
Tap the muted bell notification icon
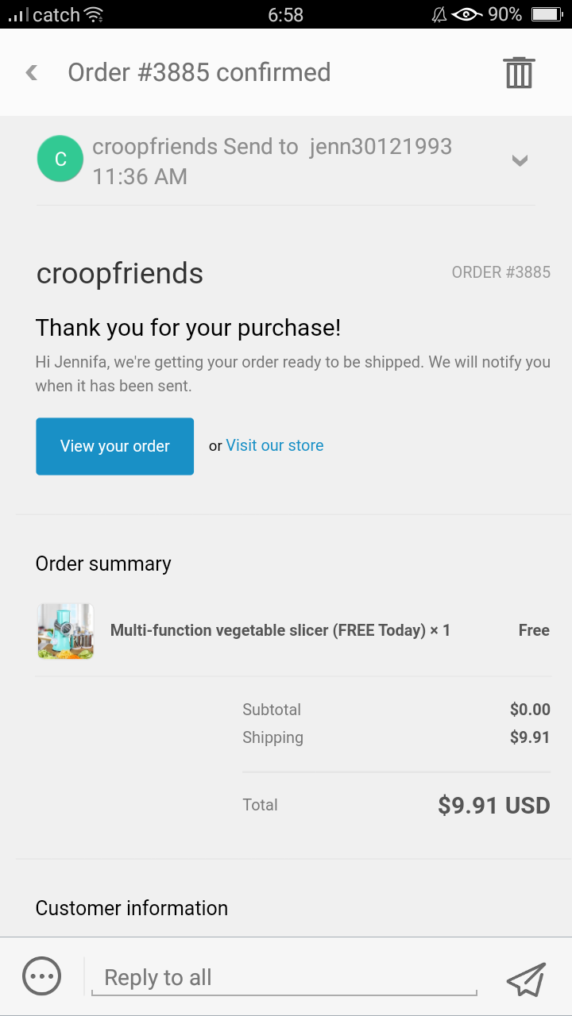pos(439,14)
